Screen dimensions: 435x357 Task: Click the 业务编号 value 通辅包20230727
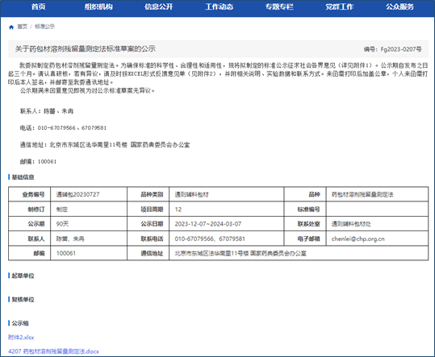click(x=77, y=194)
